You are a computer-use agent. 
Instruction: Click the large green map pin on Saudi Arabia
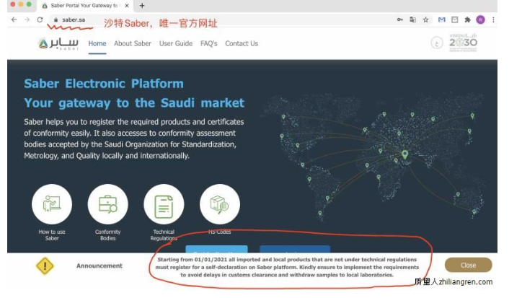[404, 154]
